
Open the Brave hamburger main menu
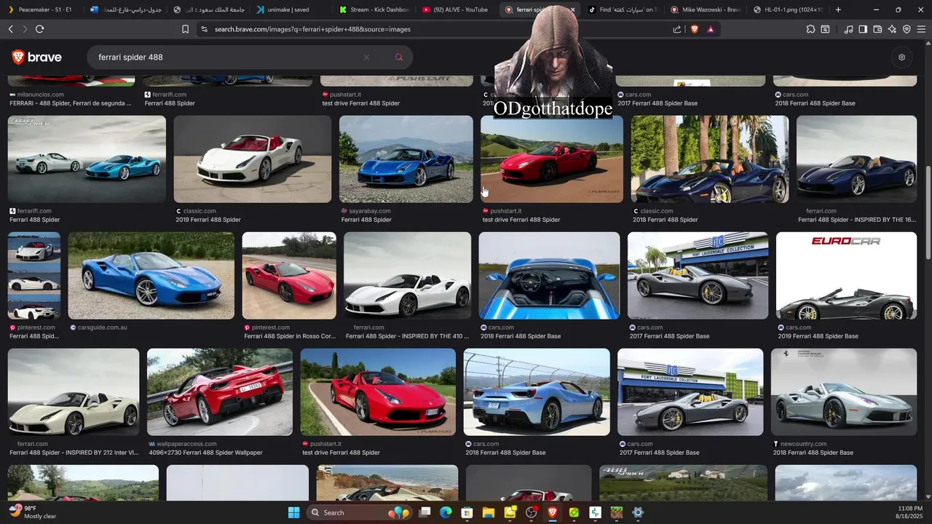pyautogui.click(x=921, y=29)
